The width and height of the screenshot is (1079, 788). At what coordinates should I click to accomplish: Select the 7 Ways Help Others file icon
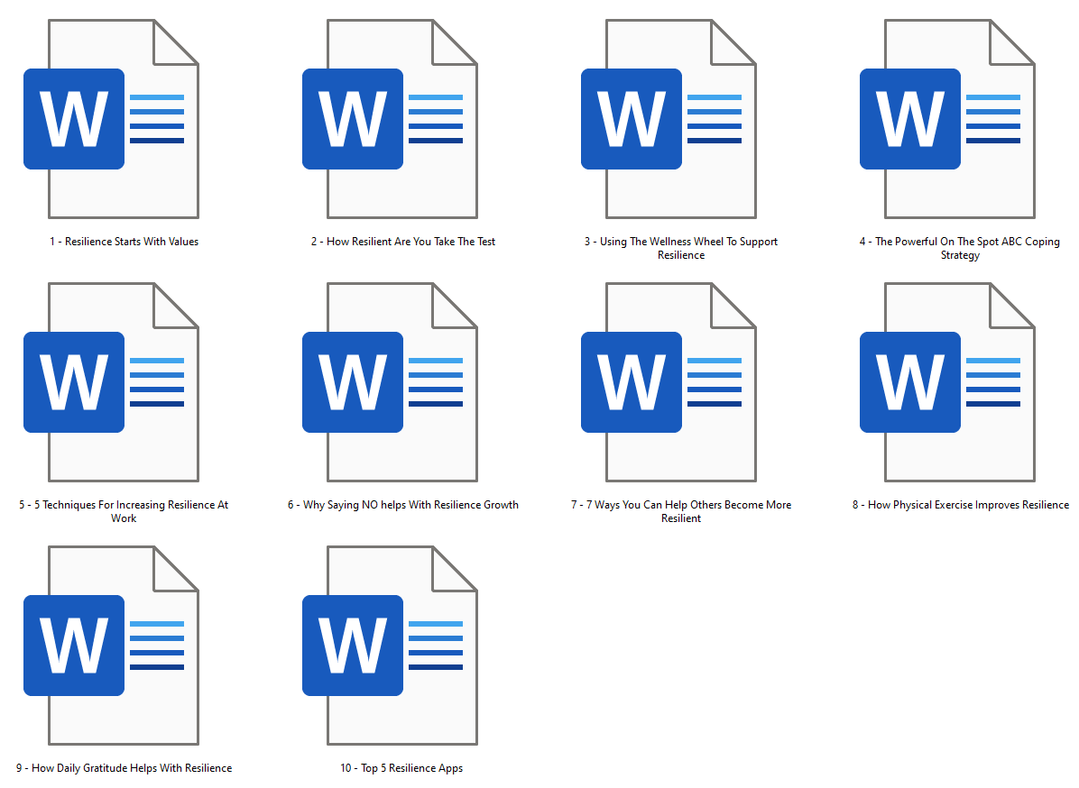(669, 382)
